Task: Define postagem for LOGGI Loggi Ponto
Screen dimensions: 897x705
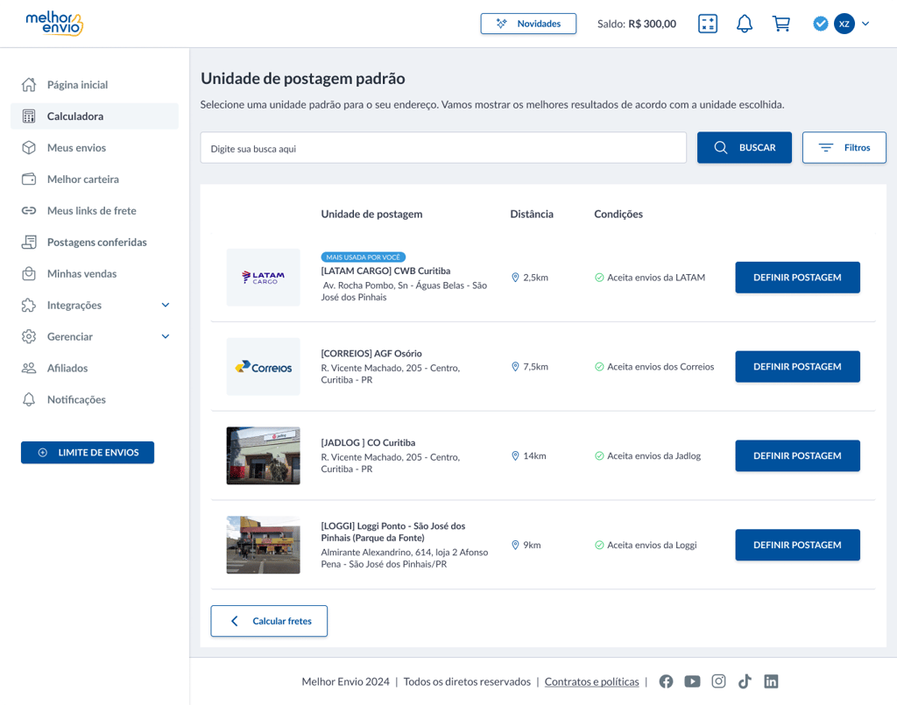Action: pyautogui.click(x=797, y=545)
